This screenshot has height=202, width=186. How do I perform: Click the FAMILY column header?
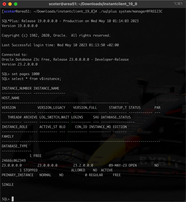tap(8, 136)
